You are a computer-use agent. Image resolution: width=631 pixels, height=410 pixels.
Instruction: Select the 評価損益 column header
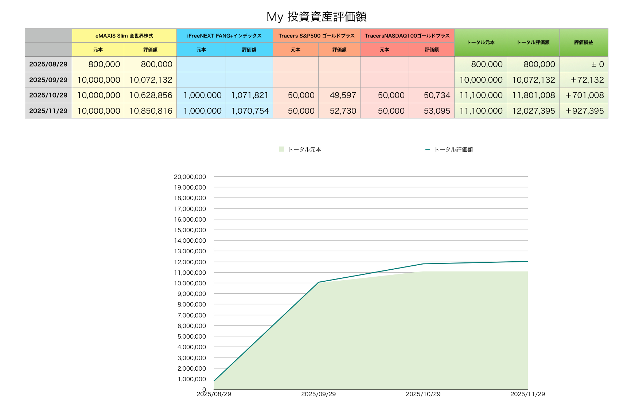pos(583,42)
